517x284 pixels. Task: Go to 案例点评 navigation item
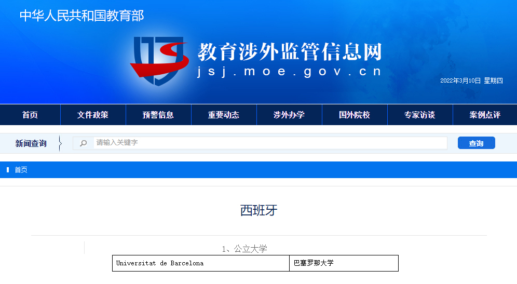pos(485,115)
